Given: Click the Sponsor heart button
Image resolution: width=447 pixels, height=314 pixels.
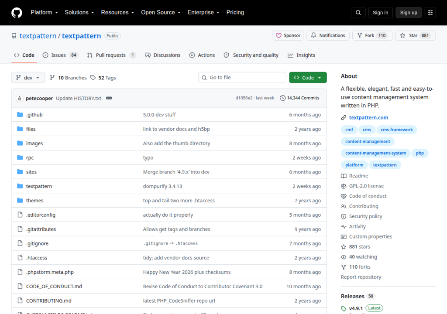Looking at the screenshot, I should pos(288,36).
